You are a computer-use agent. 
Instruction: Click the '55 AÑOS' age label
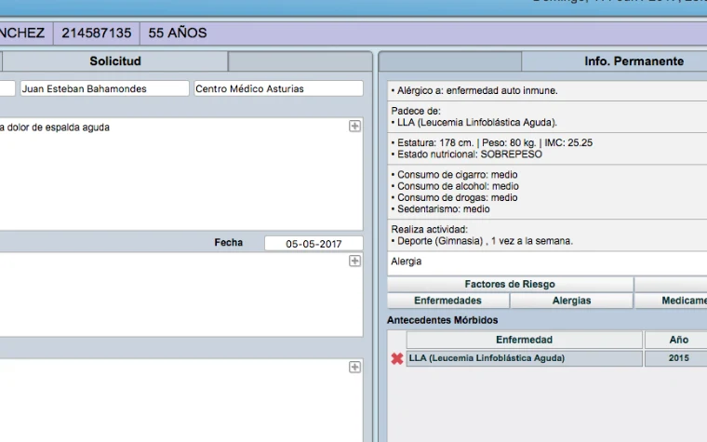pos(177,33)
